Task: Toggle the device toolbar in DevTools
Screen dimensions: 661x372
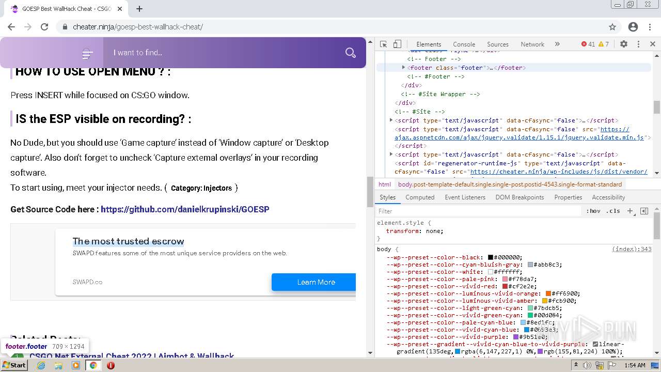Action: click(397, 44)
